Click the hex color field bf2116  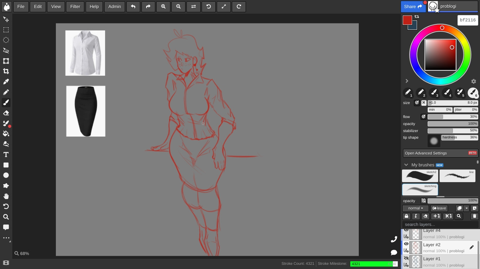468,20
